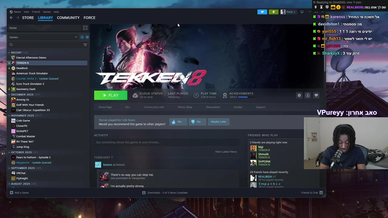This screenshot has height=218, width=388.
Task: Collapse the RECENT games category
Action: tap(9, 53)
